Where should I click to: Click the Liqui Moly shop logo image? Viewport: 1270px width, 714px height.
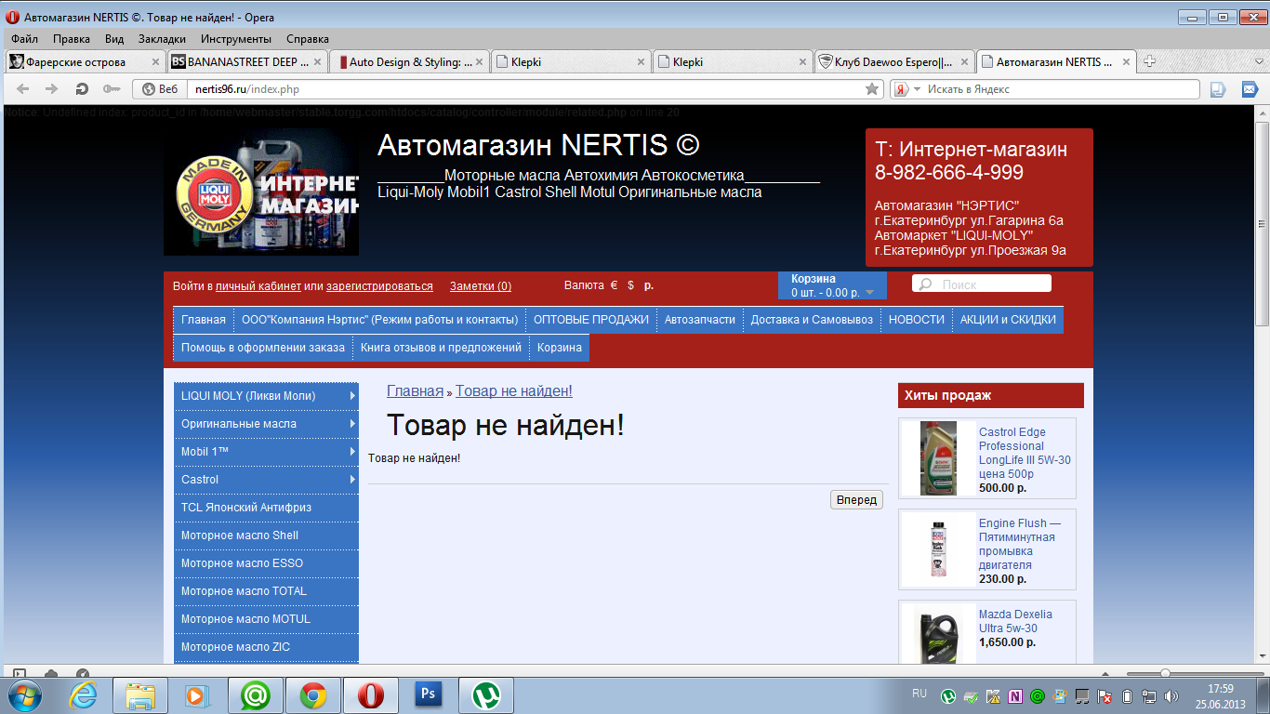[x=261, y=192]
